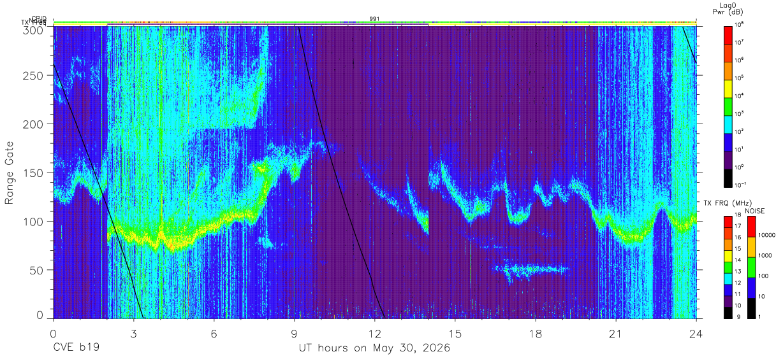783x361 pixels.
Task: Click the '300' tick on the Range Gate axis
Action: tap(32, 29)
